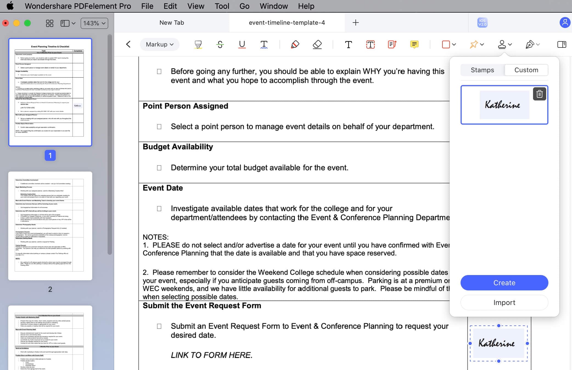Tick the Investigate available dates checkbox
Screen dimensions: 572x370
pyautogui.click(x=159, y=209)
